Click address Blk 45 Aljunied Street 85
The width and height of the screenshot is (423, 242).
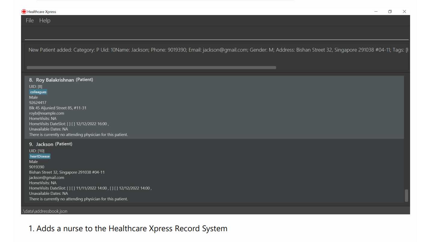click(58, 108)
